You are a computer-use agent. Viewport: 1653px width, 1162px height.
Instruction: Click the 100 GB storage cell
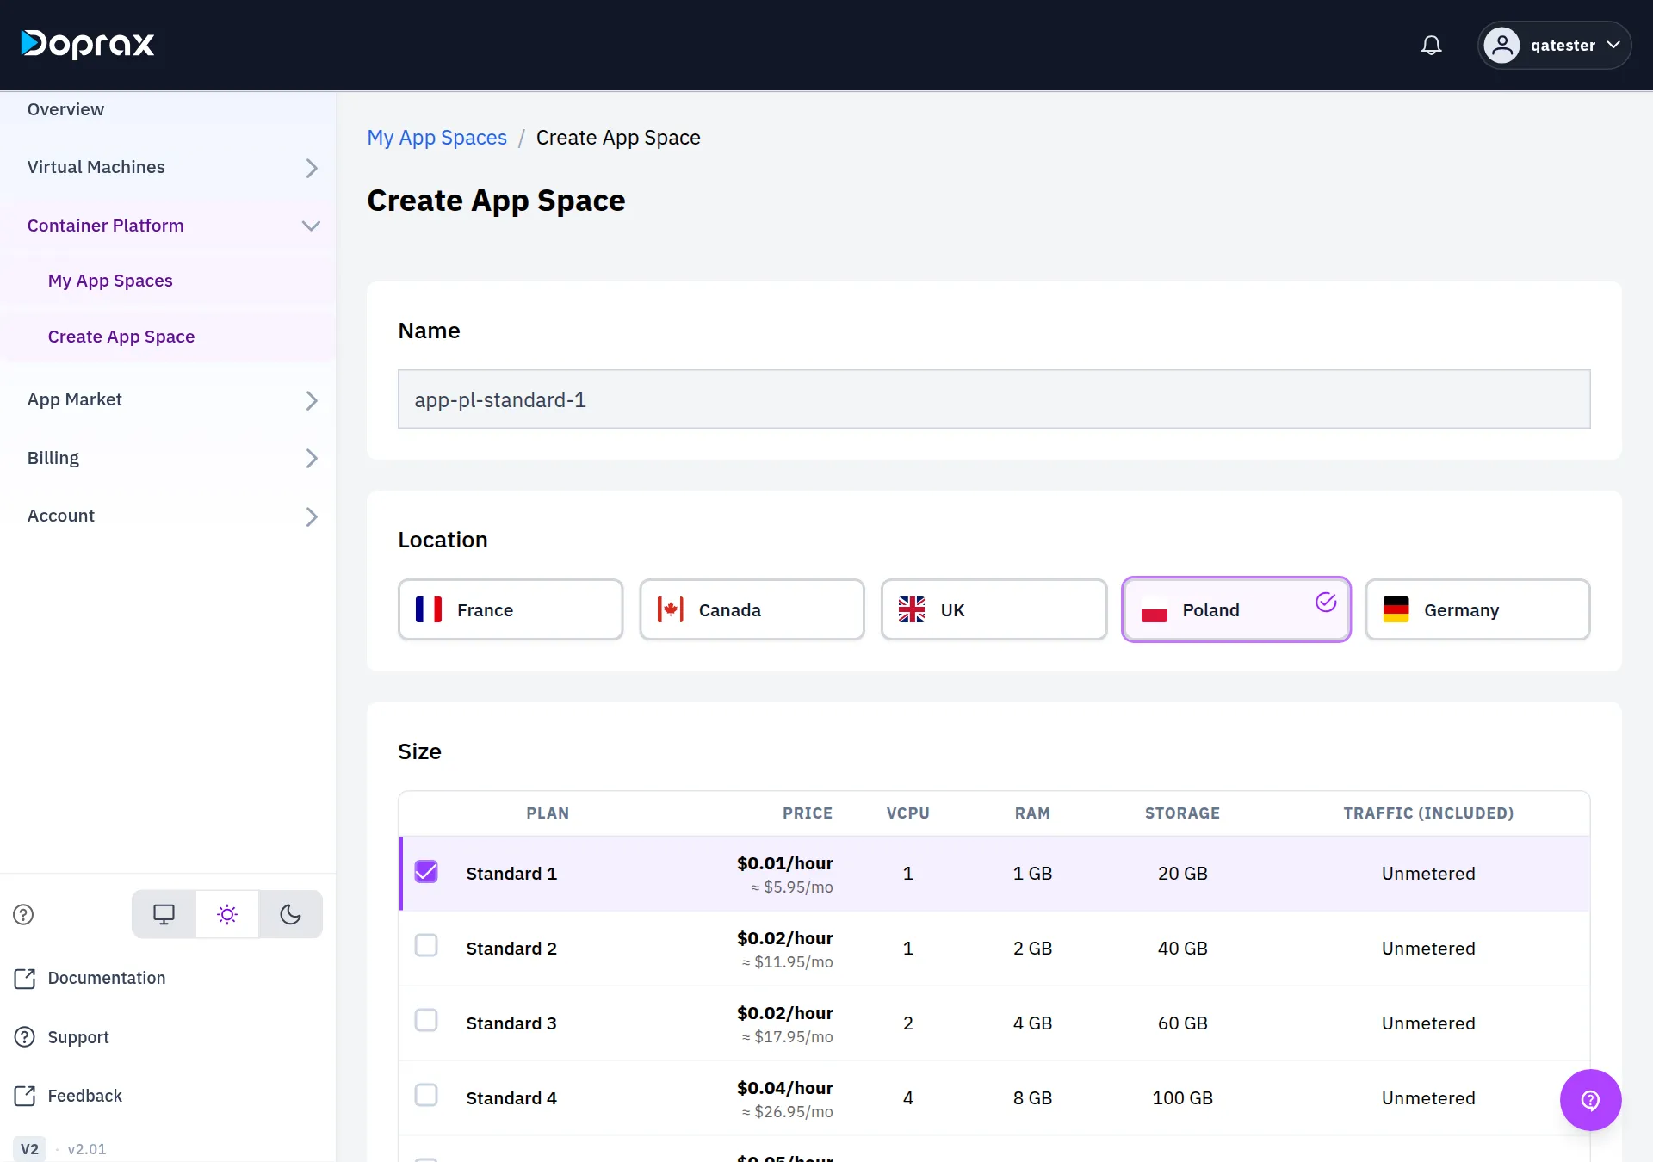(x=1182, y=1098)
